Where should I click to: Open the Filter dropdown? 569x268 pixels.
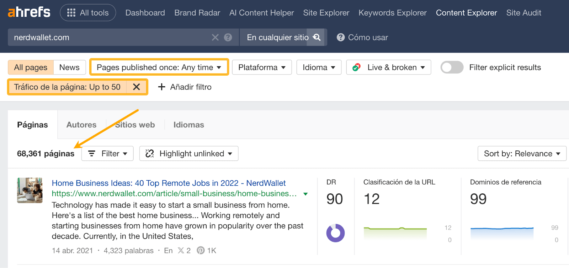pyautogui.click(x=107, y=153)
